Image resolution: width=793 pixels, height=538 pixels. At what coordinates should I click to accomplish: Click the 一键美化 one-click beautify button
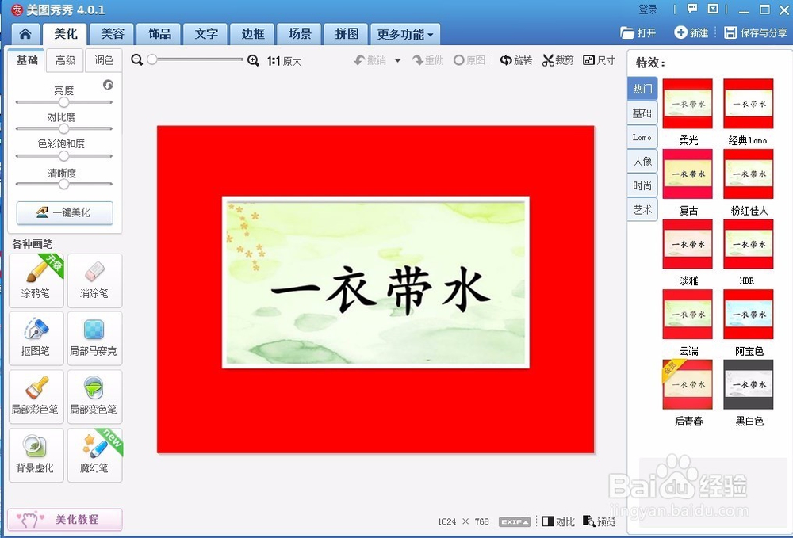tap(64, 213)
